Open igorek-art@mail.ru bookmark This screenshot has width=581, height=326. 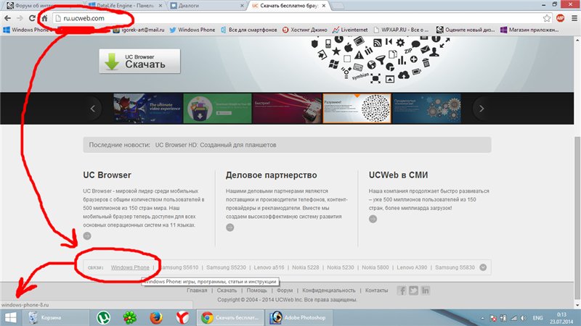139,30
